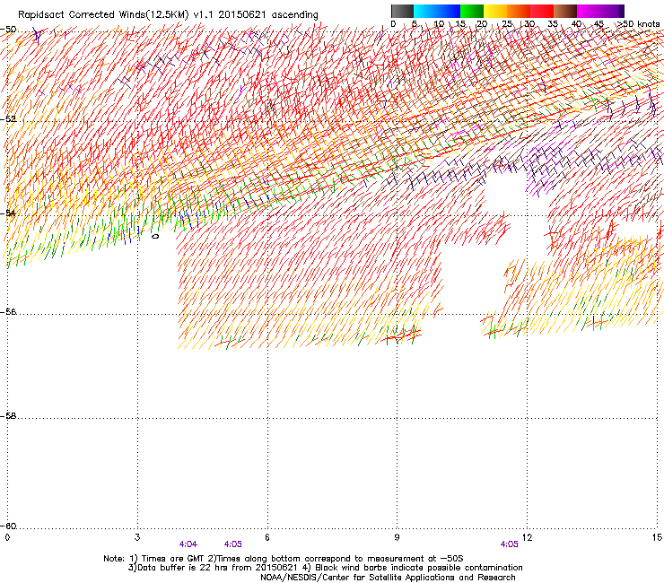664x583 pixels.
Task: Click the latitude label "-56"
Action: [x=8, y=312]
